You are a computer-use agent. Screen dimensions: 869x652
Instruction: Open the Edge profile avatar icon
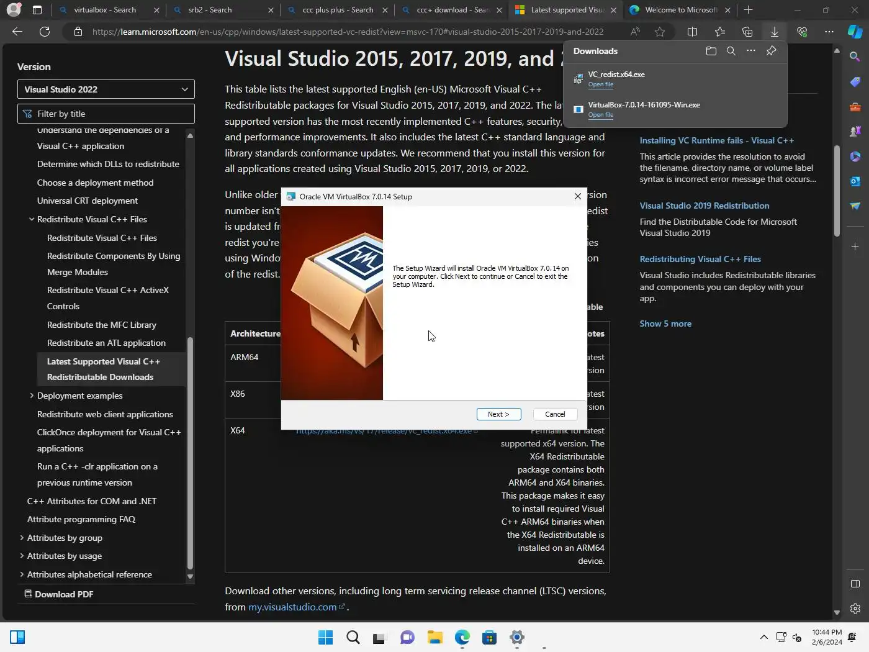tap(13, 10)
